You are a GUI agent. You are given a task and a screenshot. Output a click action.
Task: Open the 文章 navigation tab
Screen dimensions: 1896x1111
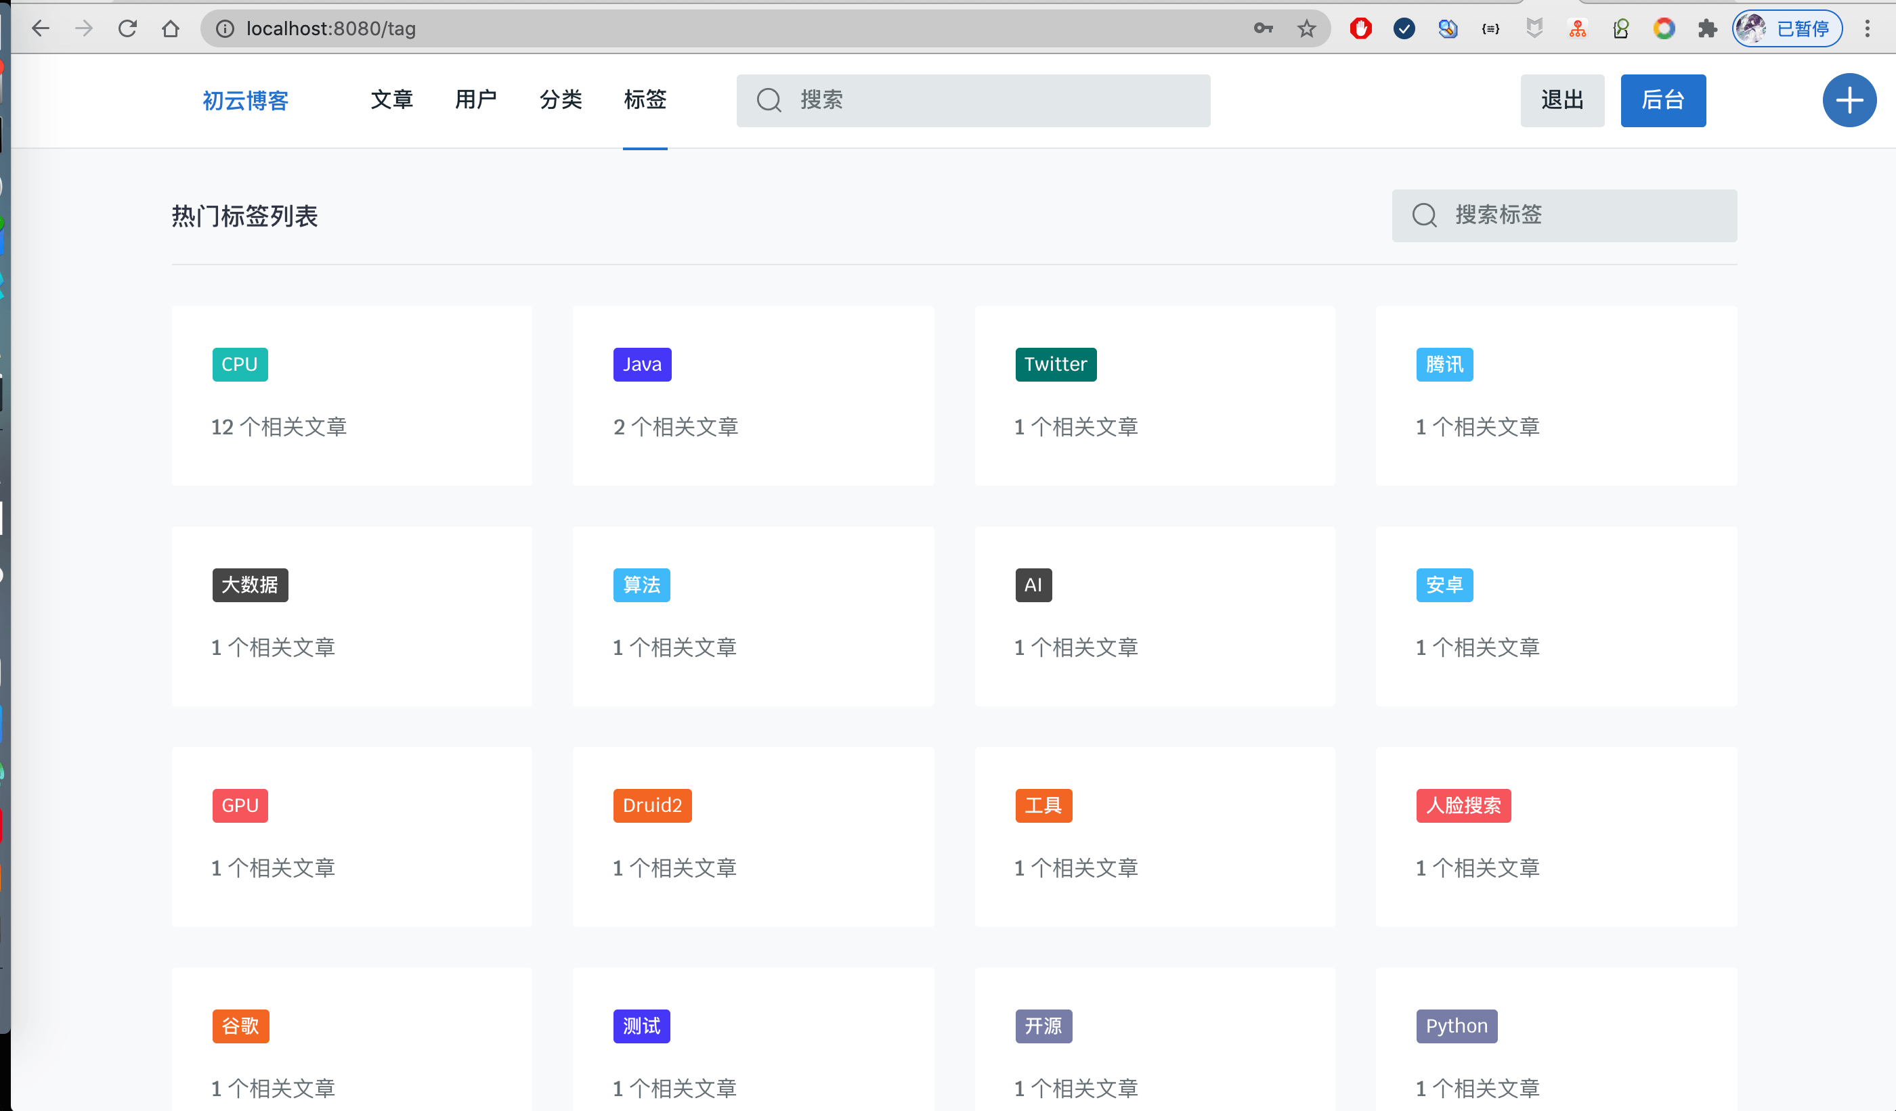pos(391,99)
